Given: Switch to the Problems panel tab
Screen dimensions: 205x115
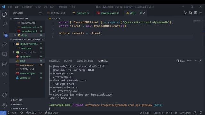Looking at the screenshot, I should coord(54,61).
